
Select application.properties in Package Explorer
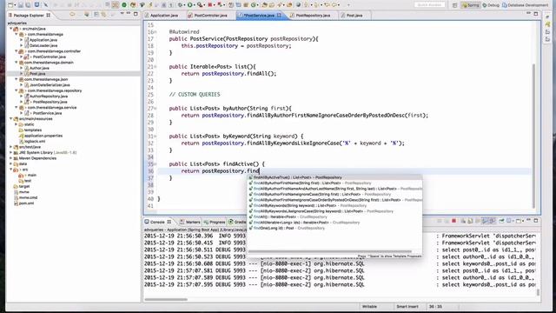(43, 136)
